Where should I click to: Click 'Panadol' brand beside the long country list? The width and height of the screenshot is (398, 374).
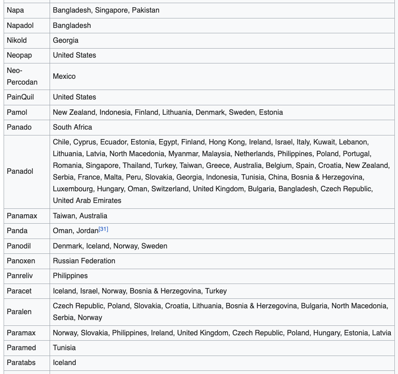coord(20,171)
